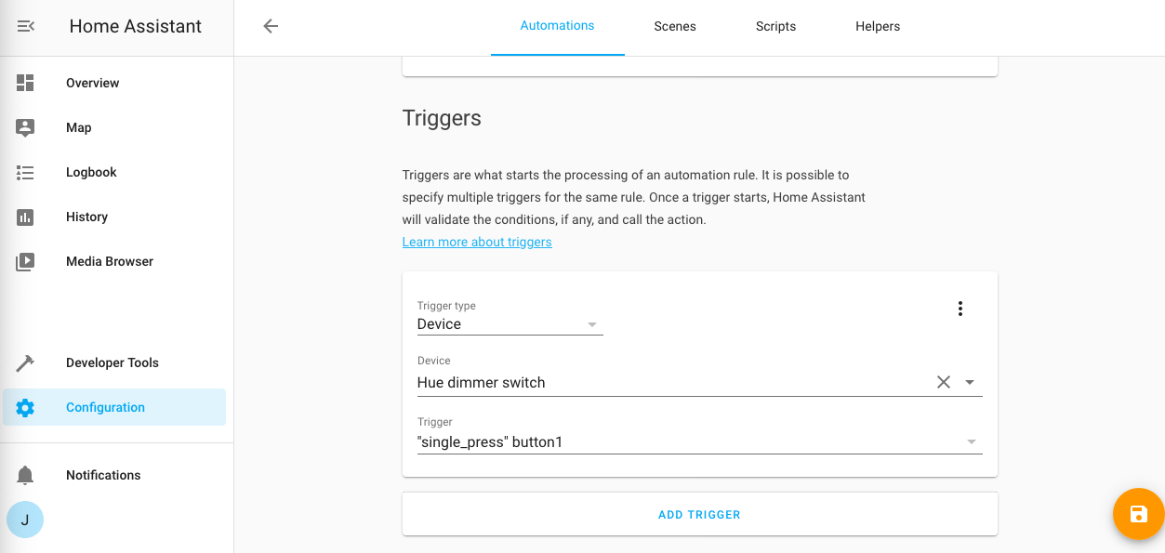Click the Configuration gear icon
The image size is (1165, 553).
point(25,407)
